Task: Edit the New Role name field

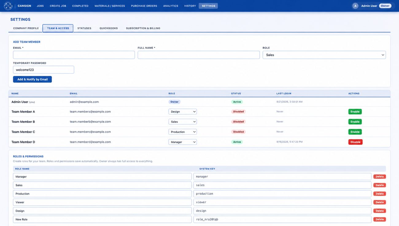Action: (x=102, y=220)
